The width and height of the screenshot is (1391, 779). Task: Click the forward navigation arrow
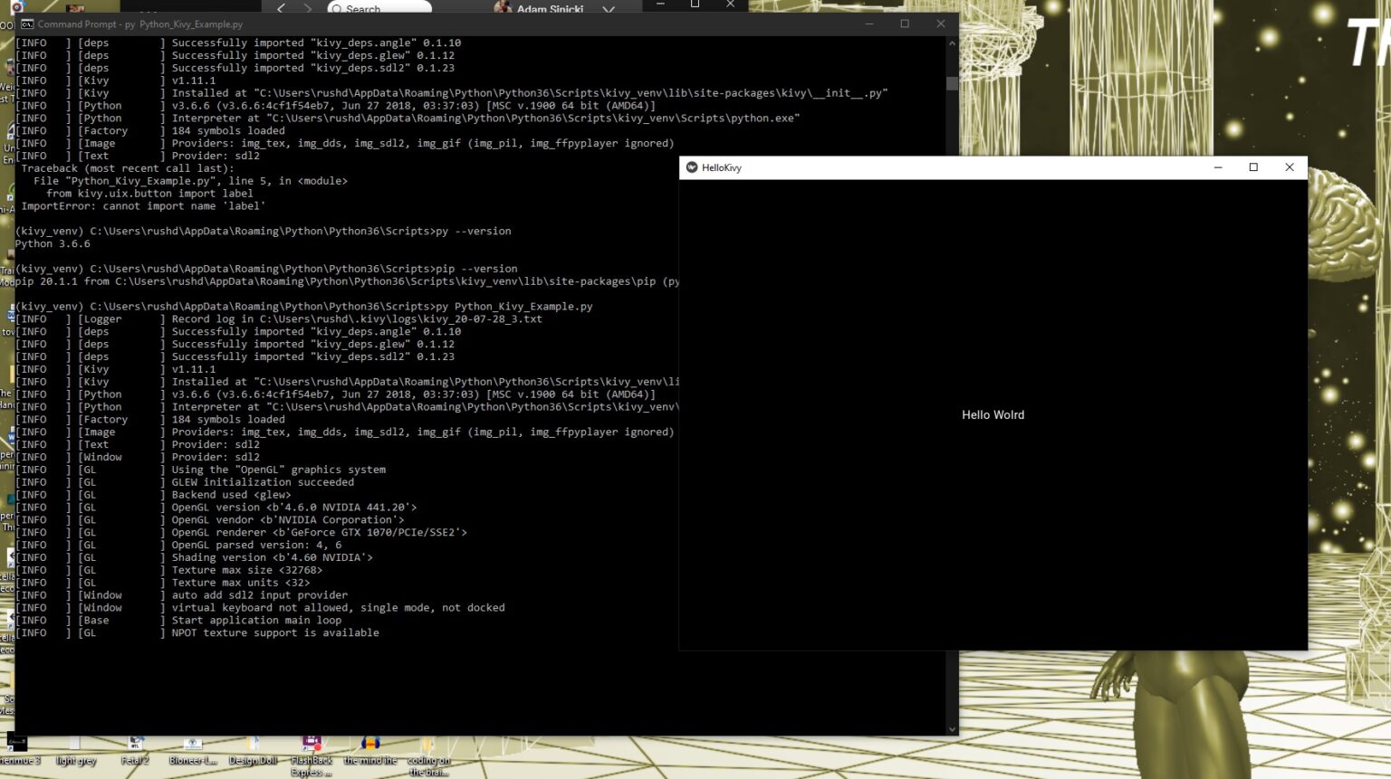click(x=306, y=7)
